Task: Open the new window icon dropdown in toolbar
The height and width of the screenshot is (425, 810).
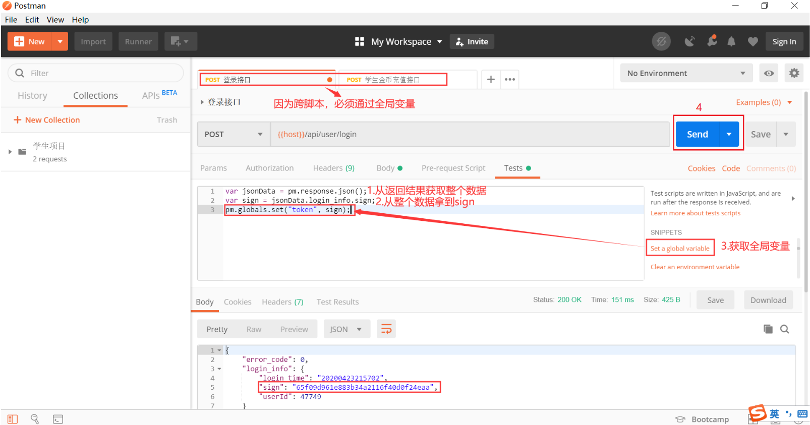Action: tap(180, 41)
